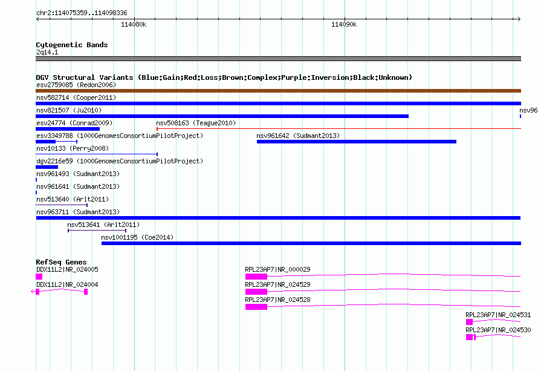Image resolution: width=538 pixels, height=371 pixels.
Task: Click the nsv821507 (Ju2010) blue bar
Action: coord(222,116)
